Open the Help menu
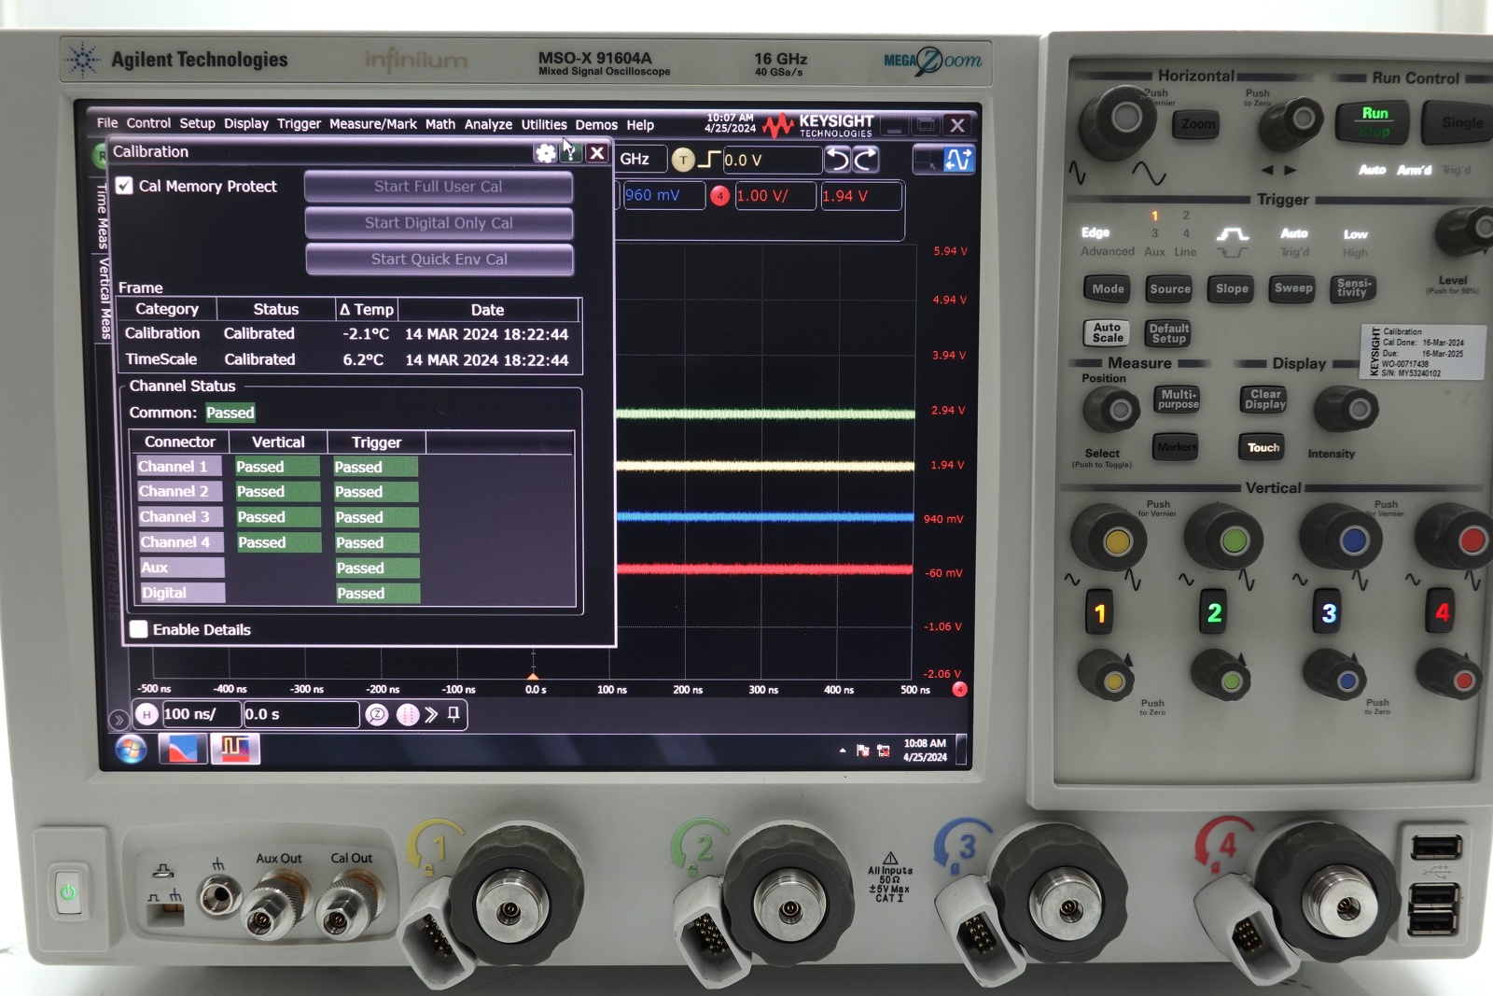 click(x=640, y=125)
